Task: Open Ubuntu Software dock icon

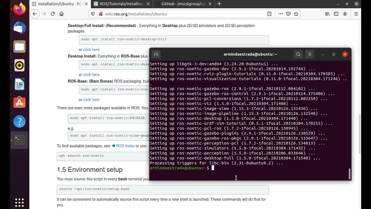Action: coord(19,103)
